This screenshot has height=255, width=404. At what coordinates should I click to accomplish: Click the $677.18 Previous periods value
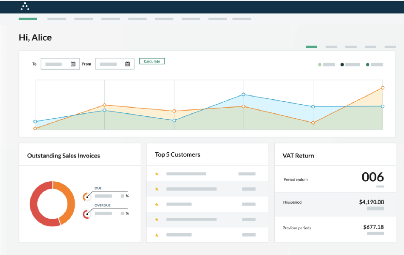pos(373,227)
